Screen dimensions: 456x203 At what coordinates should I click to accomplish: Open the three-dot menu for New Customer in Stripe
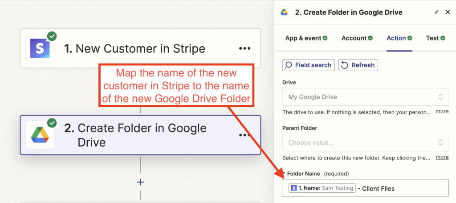[244, 48]
